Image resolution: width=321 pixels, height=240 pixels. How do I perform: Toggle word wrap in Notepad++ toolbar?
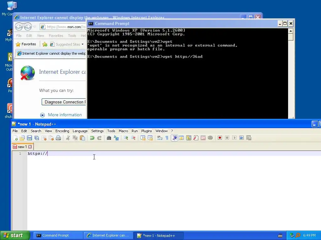coord(160,138)
